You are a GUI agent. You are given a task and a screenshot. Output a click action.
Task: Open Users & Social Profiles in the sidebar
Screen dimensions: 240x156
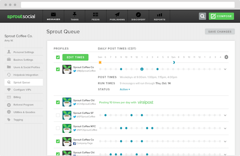coord(24,67)
